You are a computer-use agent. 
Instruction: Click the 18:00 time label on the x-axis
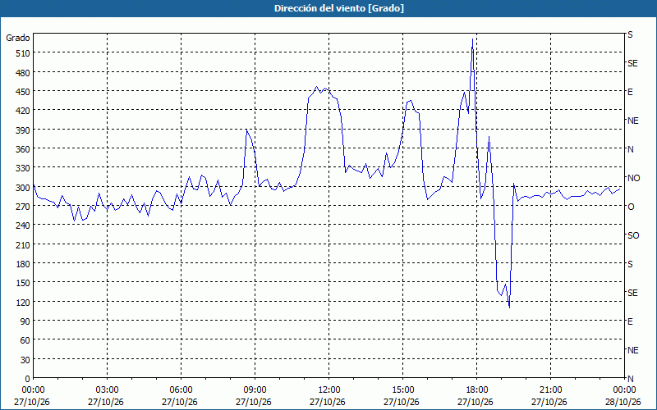[x=476, y=390]
